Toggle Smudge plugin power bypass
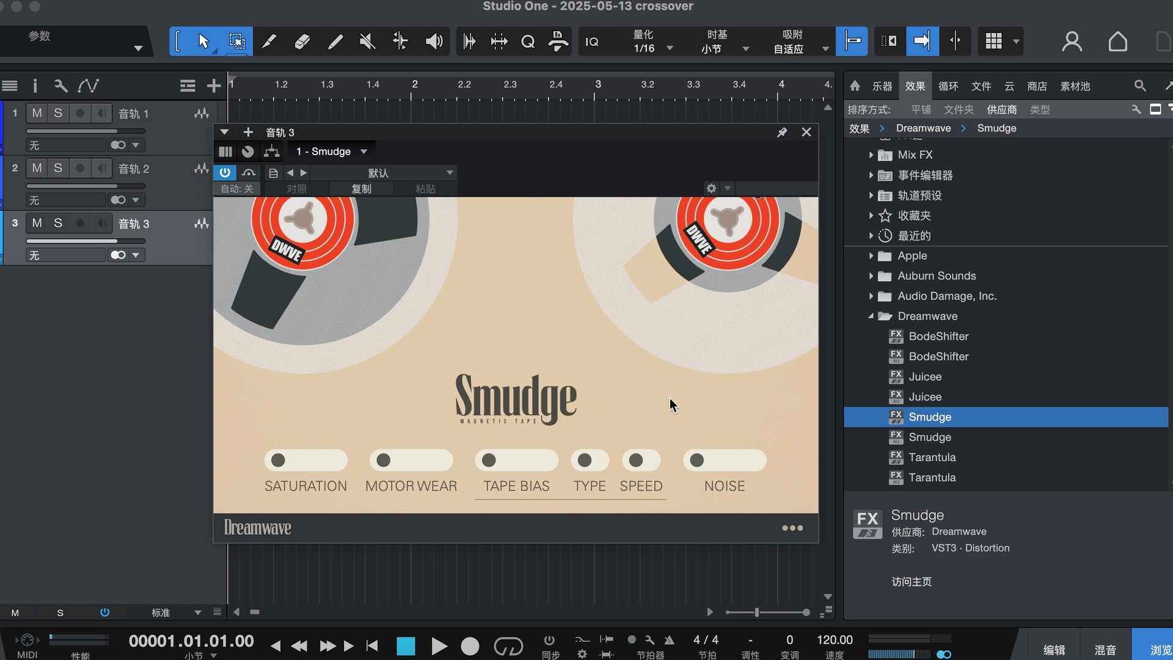Viewport: 1173px width, 660px height. tap(225, 173)
